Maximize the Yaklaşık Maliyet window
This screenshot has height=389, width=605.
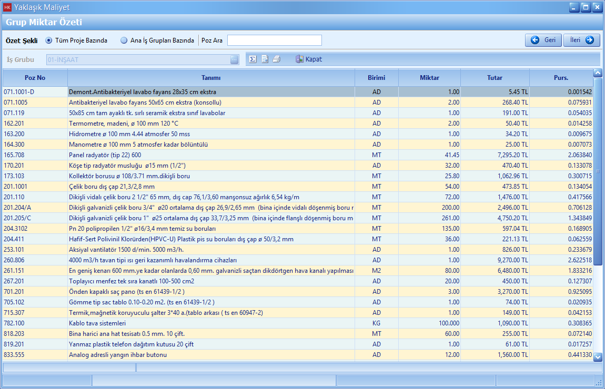pyautogui.click(x=586, y=7)
